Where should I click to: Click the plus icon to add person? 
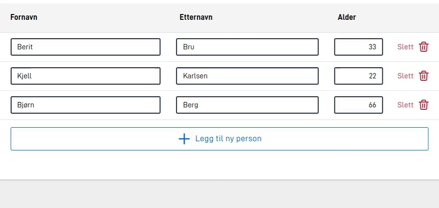[x=184, y=139]
